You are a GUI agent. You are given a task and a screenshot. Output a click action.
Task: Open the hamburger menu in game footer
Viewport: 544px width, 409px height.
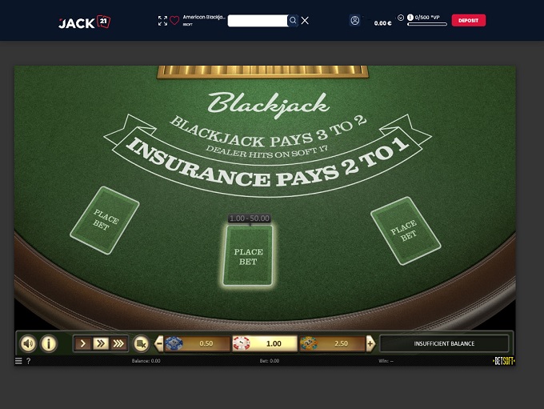[x=18, y=361]
